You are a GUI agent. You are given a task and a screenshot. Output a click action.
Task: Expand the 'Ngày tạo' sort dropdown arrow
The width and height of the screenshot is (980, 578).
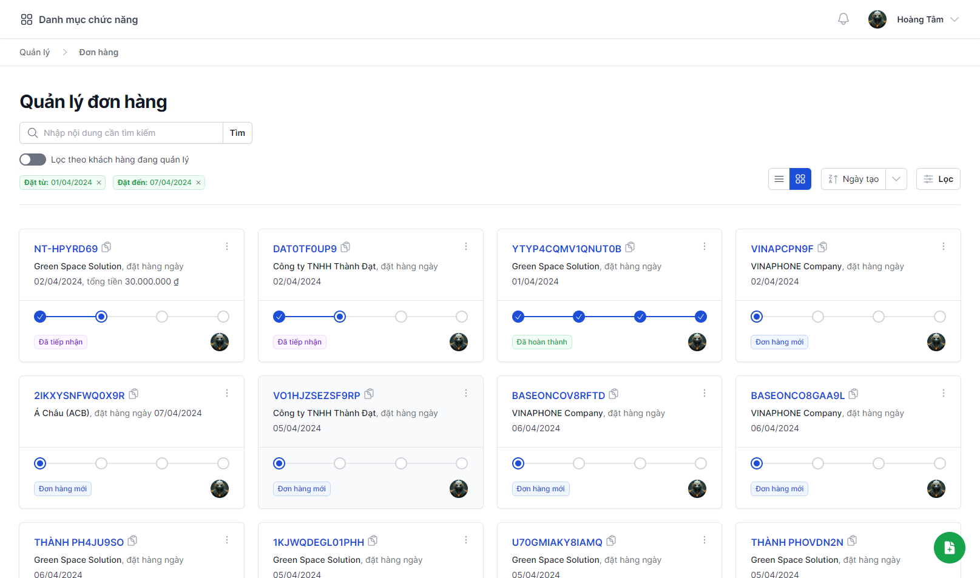tap(896, 179)
